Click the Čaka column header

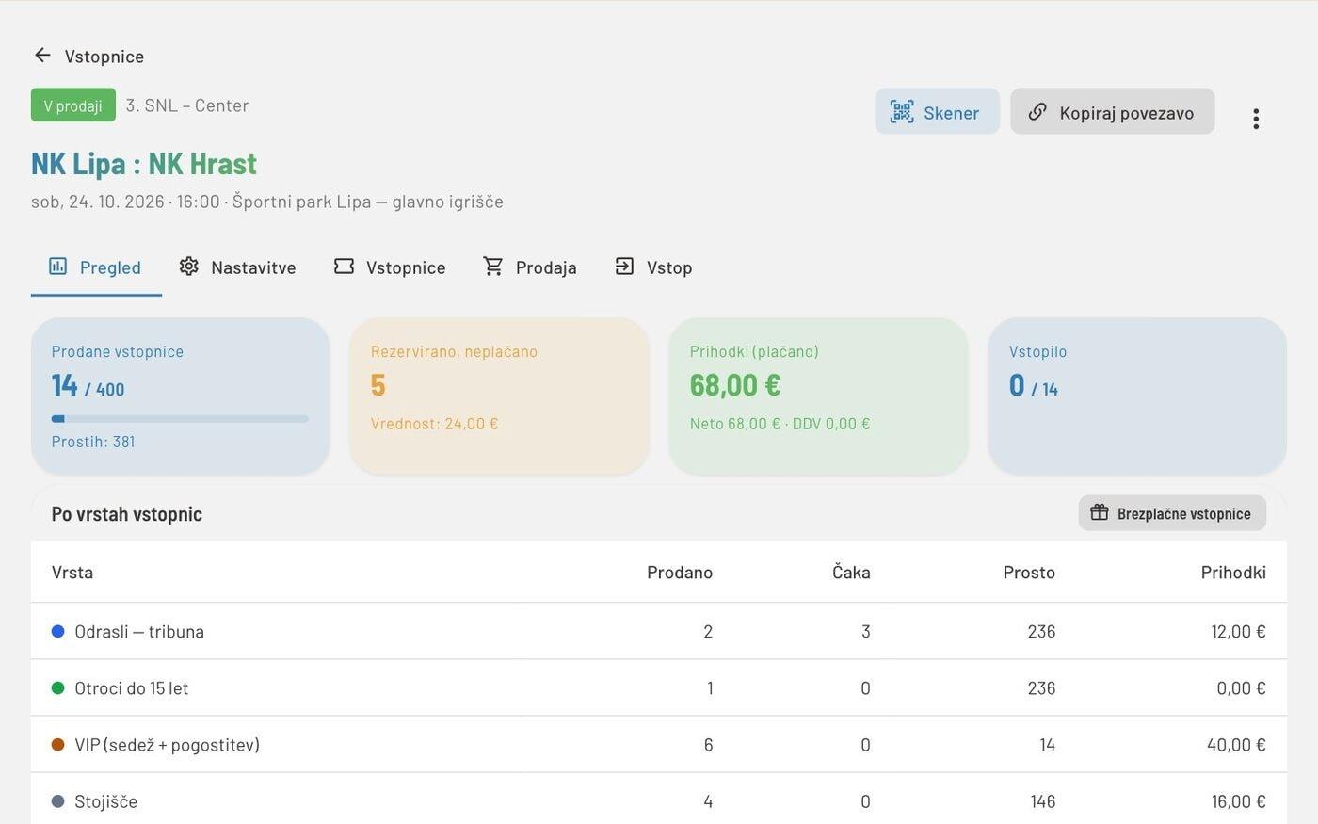[x=851, y=573]
